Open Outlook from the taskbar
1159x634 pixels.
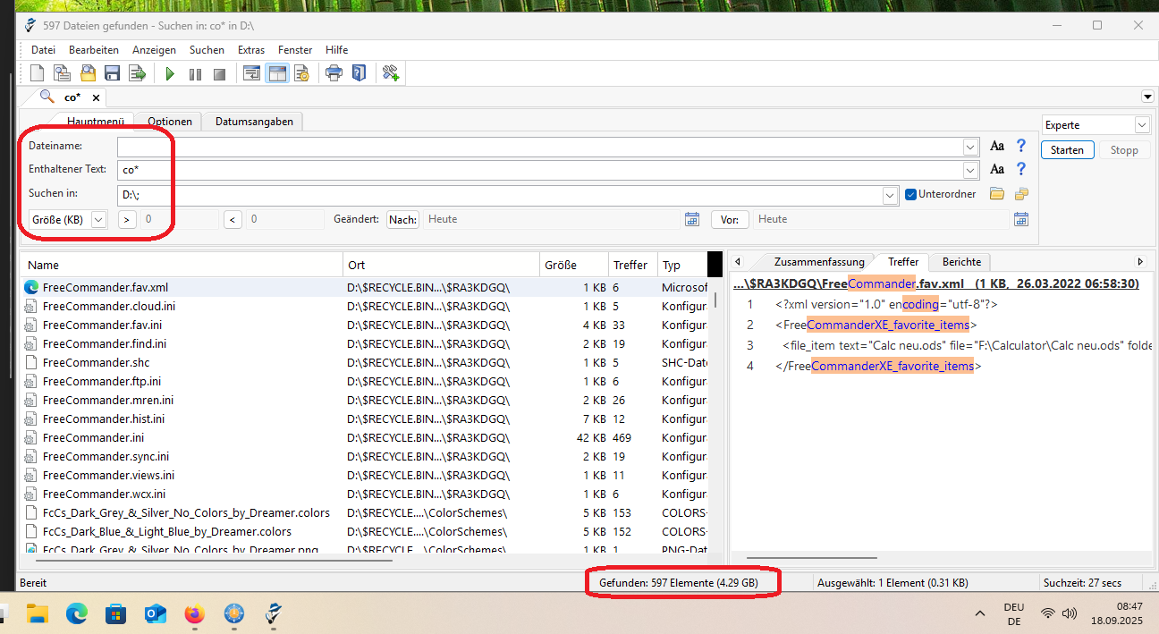click(156, 613)
